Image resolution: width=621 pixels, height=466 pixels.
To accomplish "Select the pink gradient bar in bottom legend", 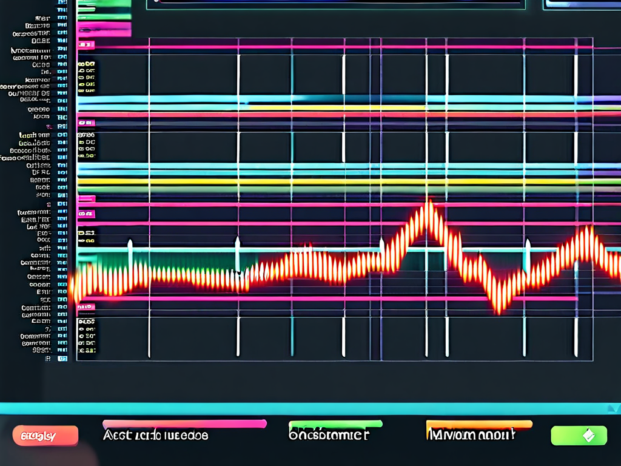I will coord(184,424).
